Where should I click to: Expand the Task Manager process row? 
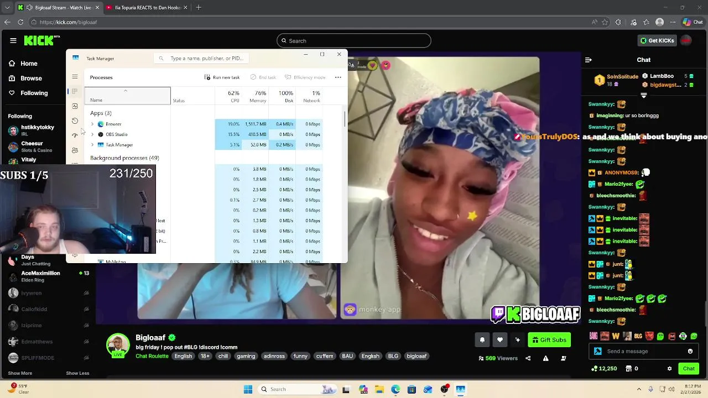click(92, 145)
